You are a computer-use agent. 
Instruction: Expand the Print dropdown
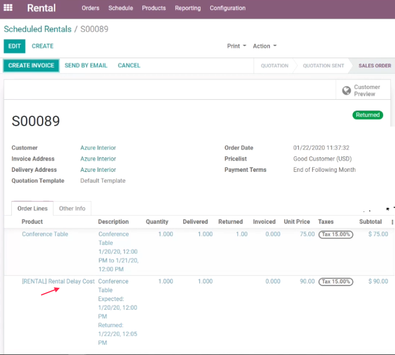click(x=236, y=46)
